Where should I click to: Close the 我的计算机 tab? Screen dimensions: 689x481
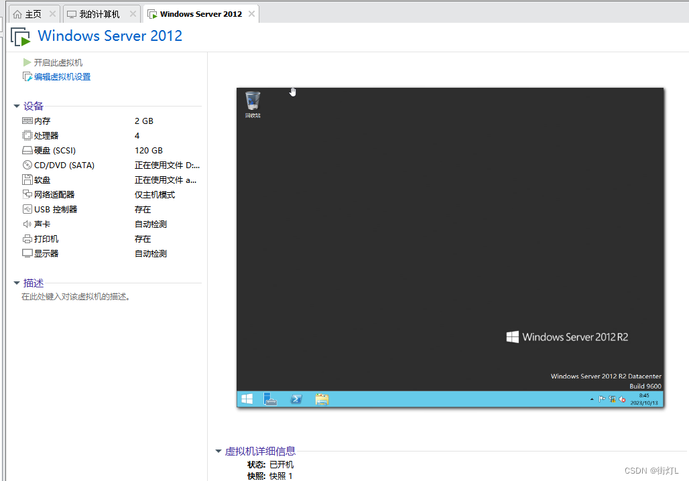(133, 14)
